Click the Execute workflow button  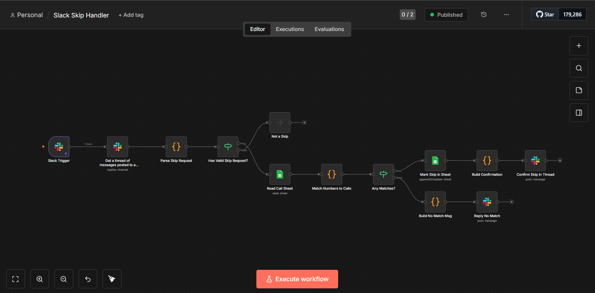point(297,279)
